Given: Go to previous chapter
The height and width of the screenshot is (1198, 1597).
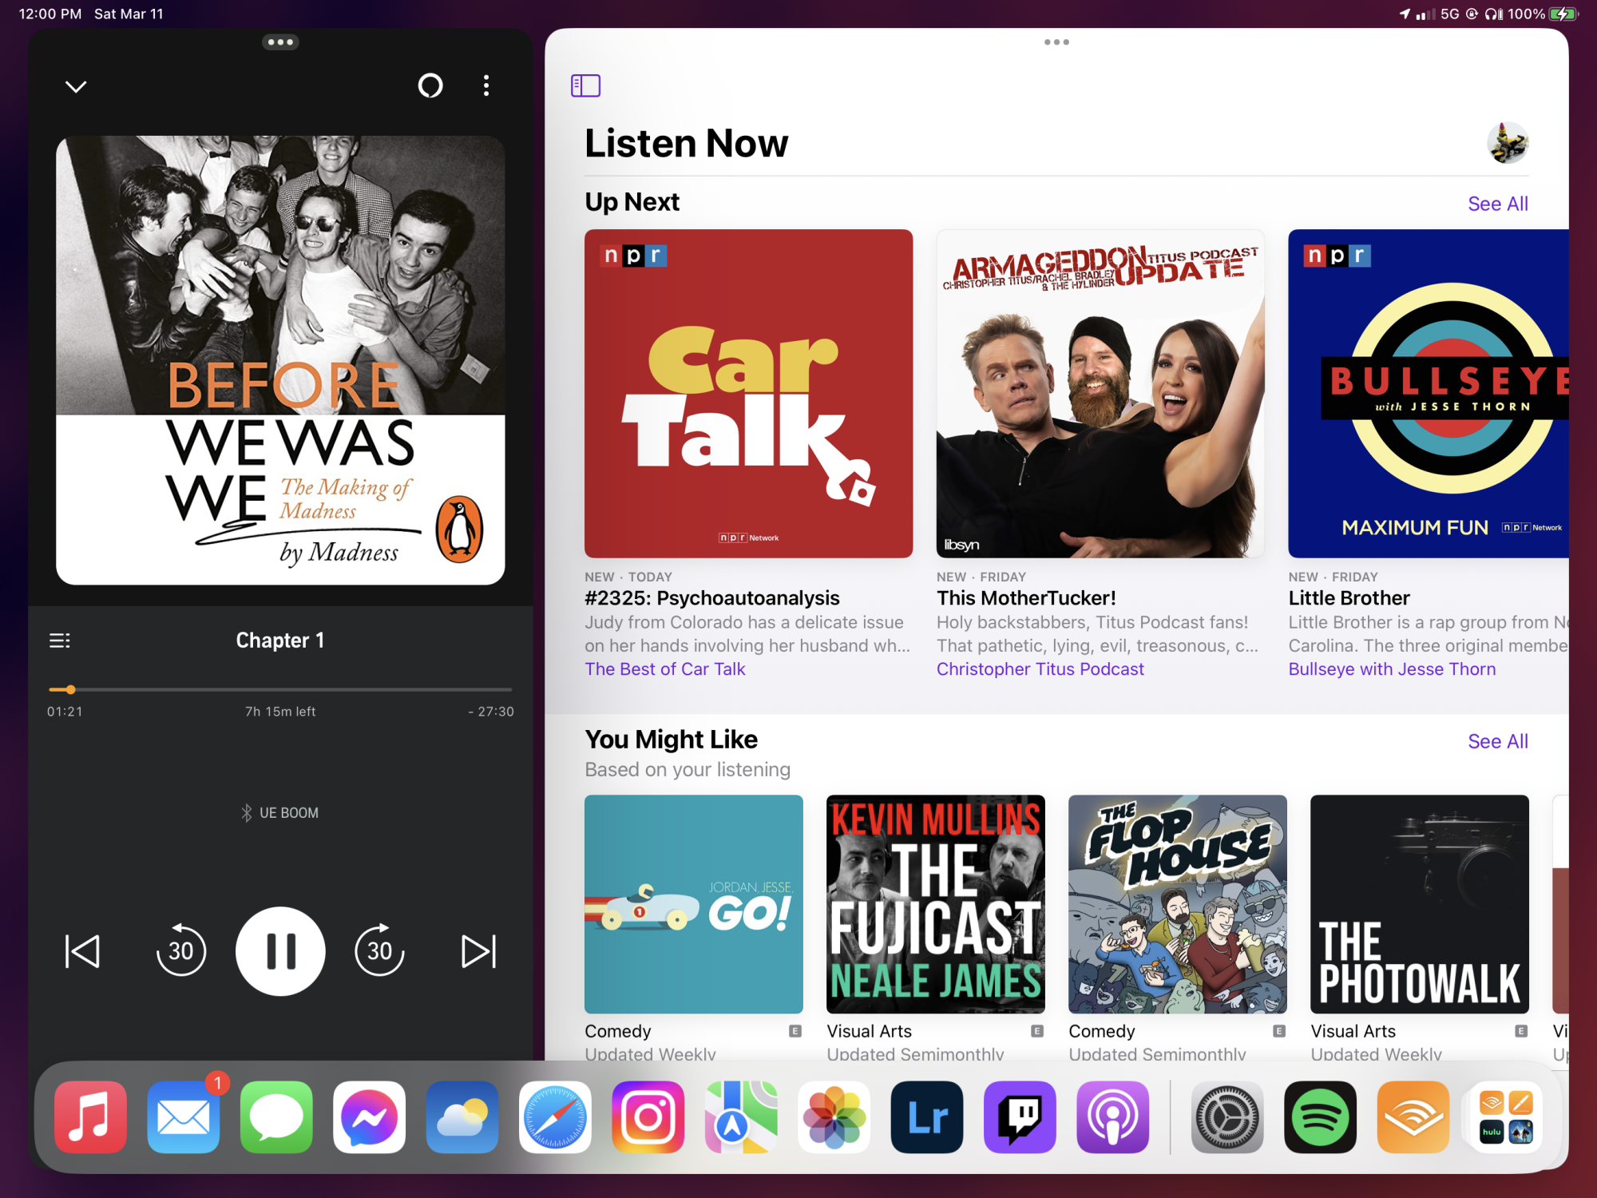Looking at the screenshot, I should pyautogui.click(x=82, y=950).
